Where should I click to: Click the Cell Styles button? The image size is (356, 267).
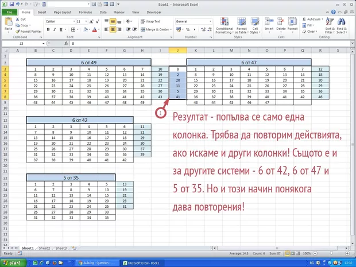click(x=255, y=26)
